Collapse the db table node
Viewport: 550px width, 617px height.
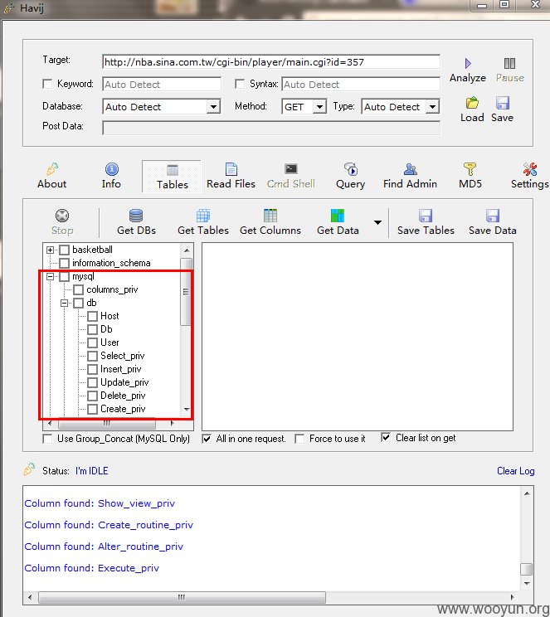coord(64,303)
